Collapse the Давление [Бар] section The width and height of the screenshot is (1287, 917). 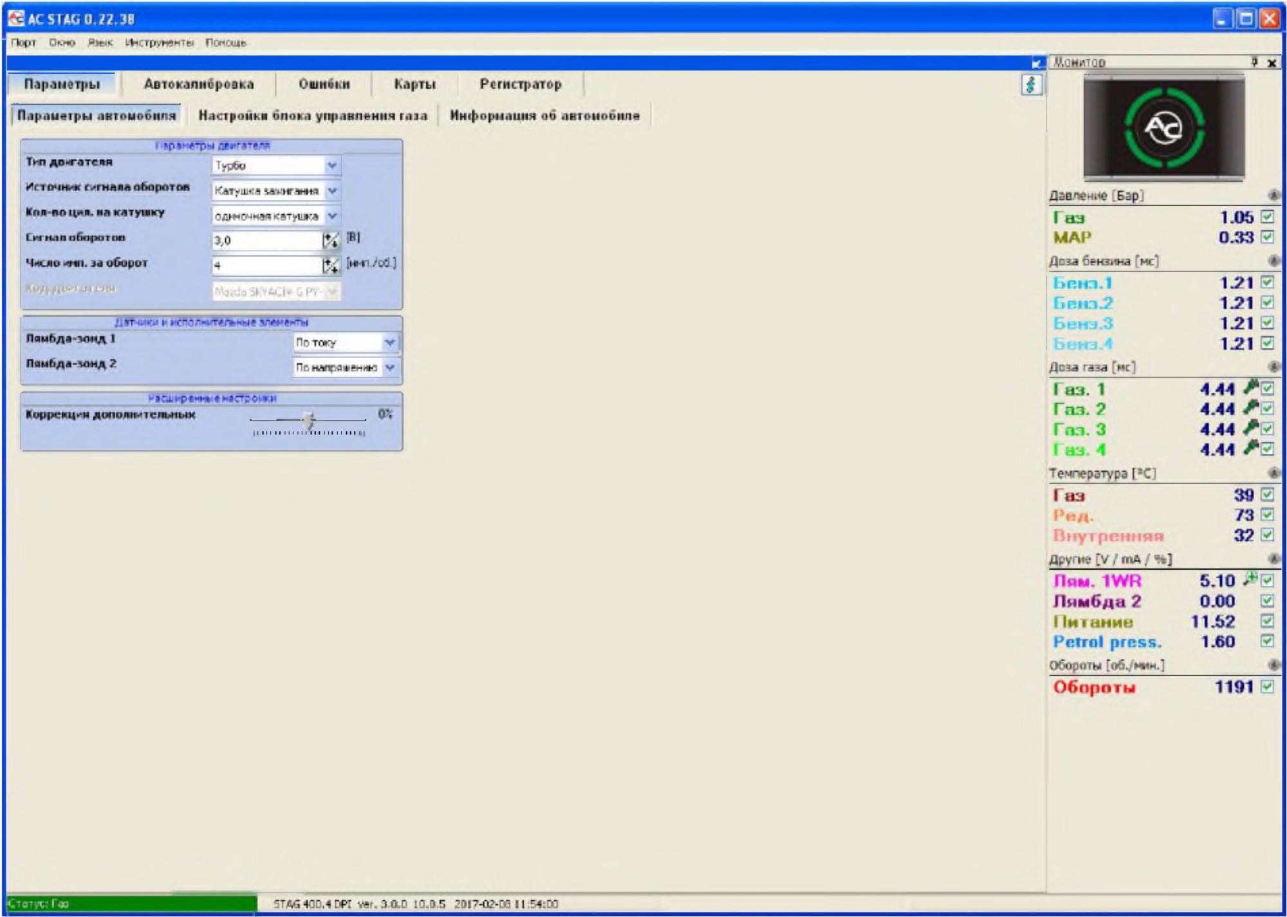coord(1273,195)
